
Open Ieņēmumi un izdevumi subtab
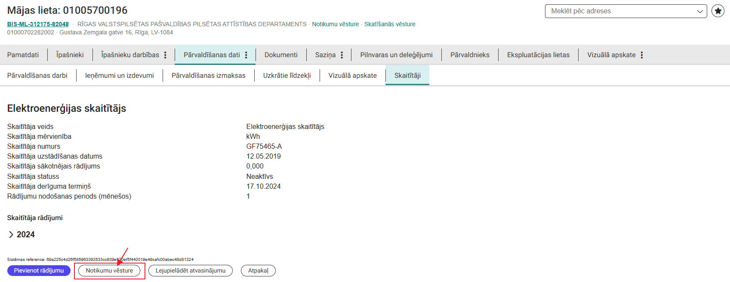(120, 76)
